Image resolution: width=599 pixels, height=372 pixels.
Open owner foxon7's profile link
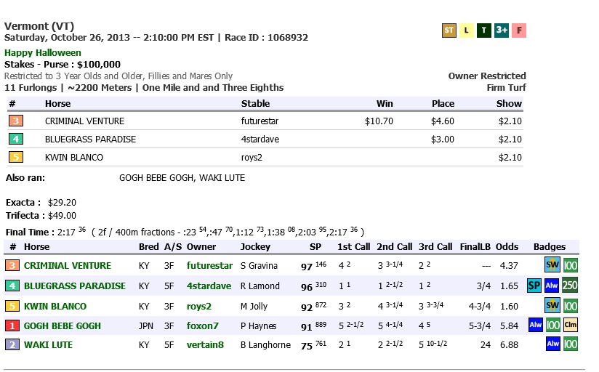202,325
